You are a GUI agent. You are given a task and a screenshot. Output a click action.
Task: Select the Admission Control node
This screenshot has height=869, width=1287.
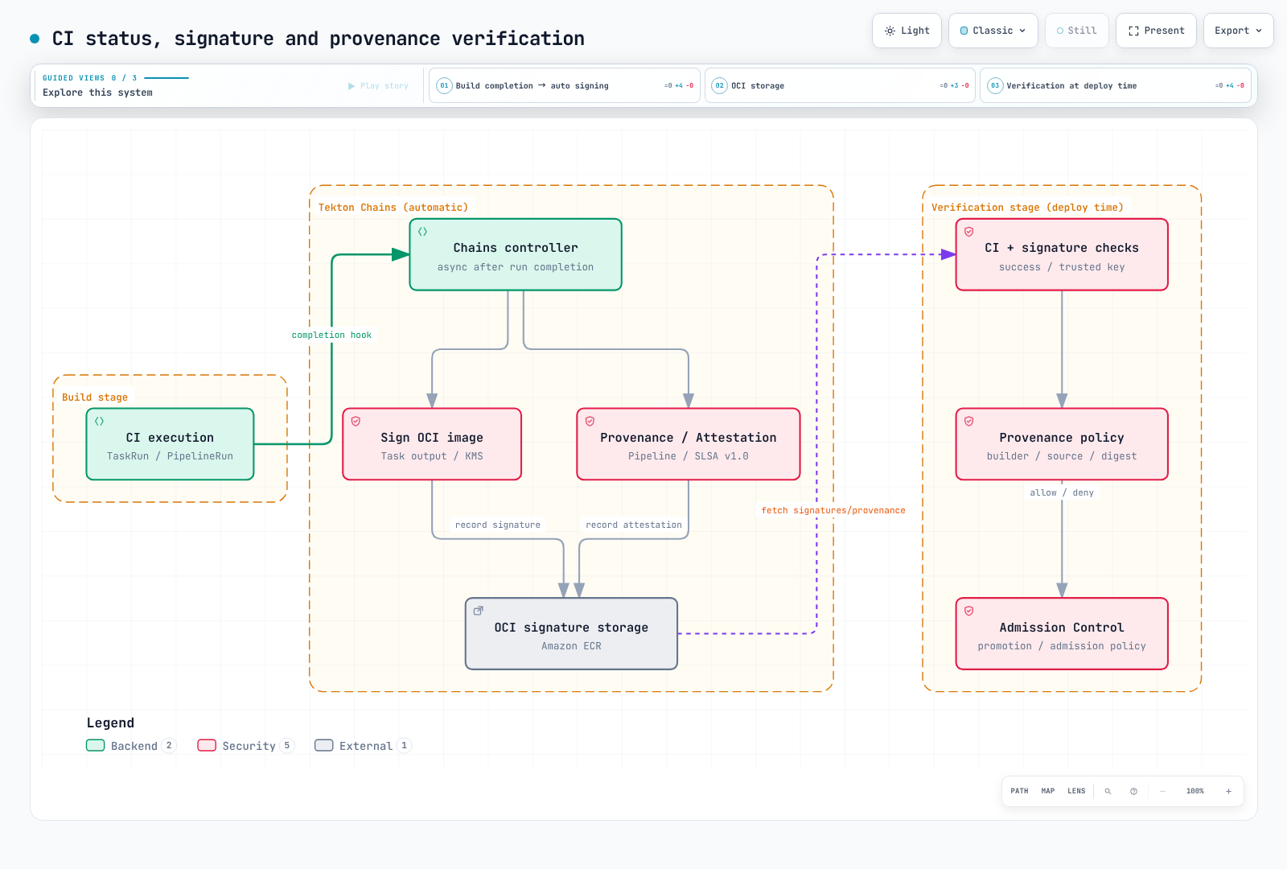[1062, 633]
